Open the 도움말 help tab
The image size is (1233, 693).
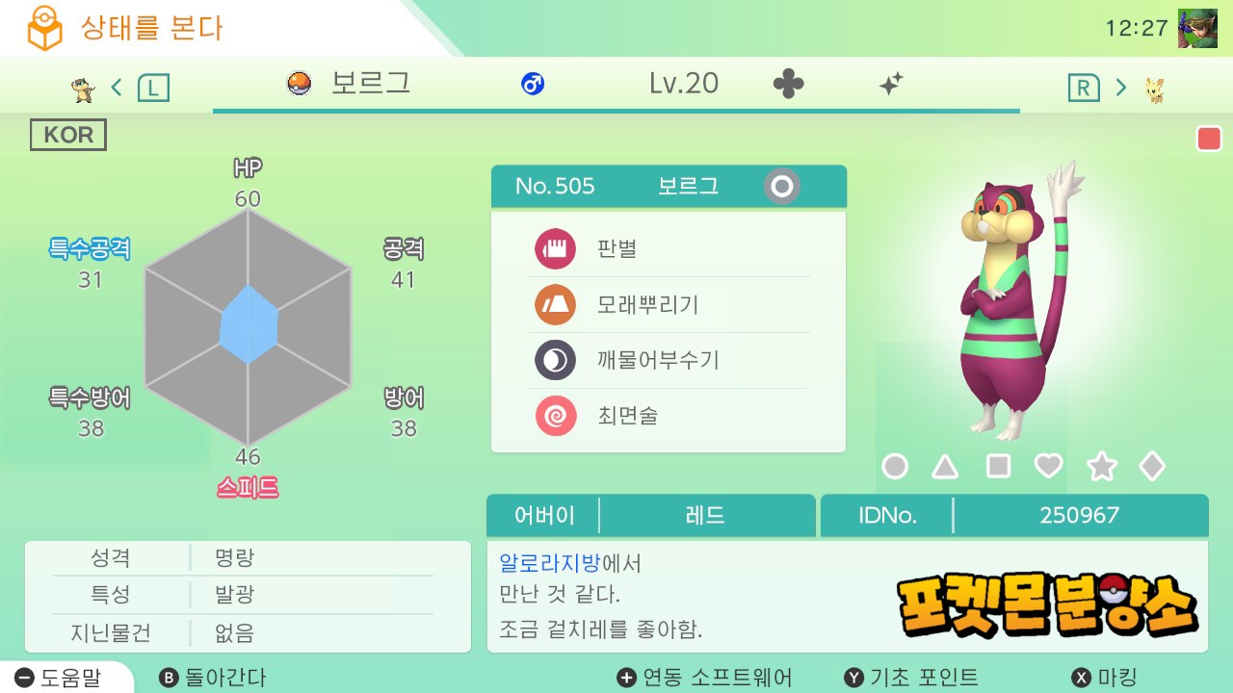pos(59,678)
